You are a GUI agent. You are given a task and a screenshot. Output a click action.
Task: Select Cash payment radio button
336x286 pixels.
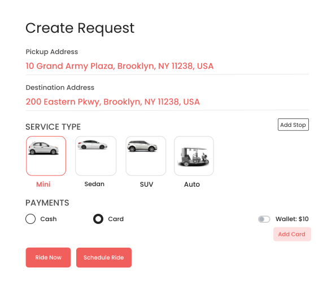click(x=30, y=219)
